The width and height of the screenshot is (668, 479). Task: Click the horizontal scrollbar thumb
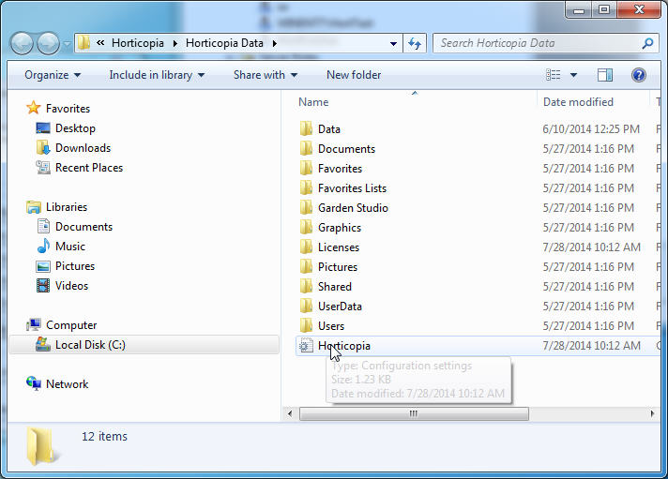click(414, 413)
